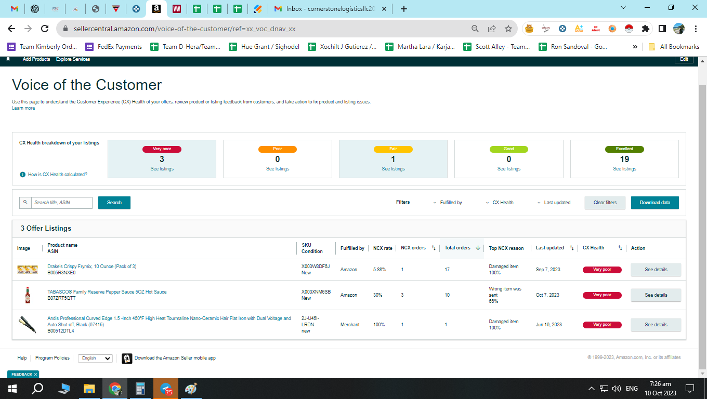707x399 pixels.
Task: Open the Scott Alley - Team bookmark
Action: (497, 47)
